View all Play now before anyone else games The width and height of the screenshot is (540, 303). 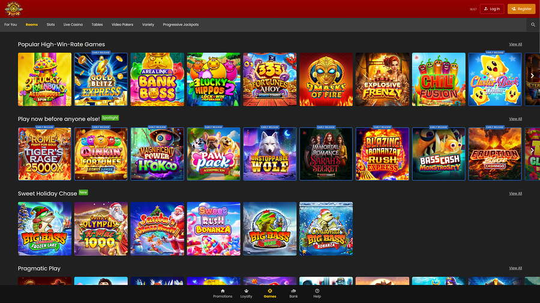click(515, 119)
